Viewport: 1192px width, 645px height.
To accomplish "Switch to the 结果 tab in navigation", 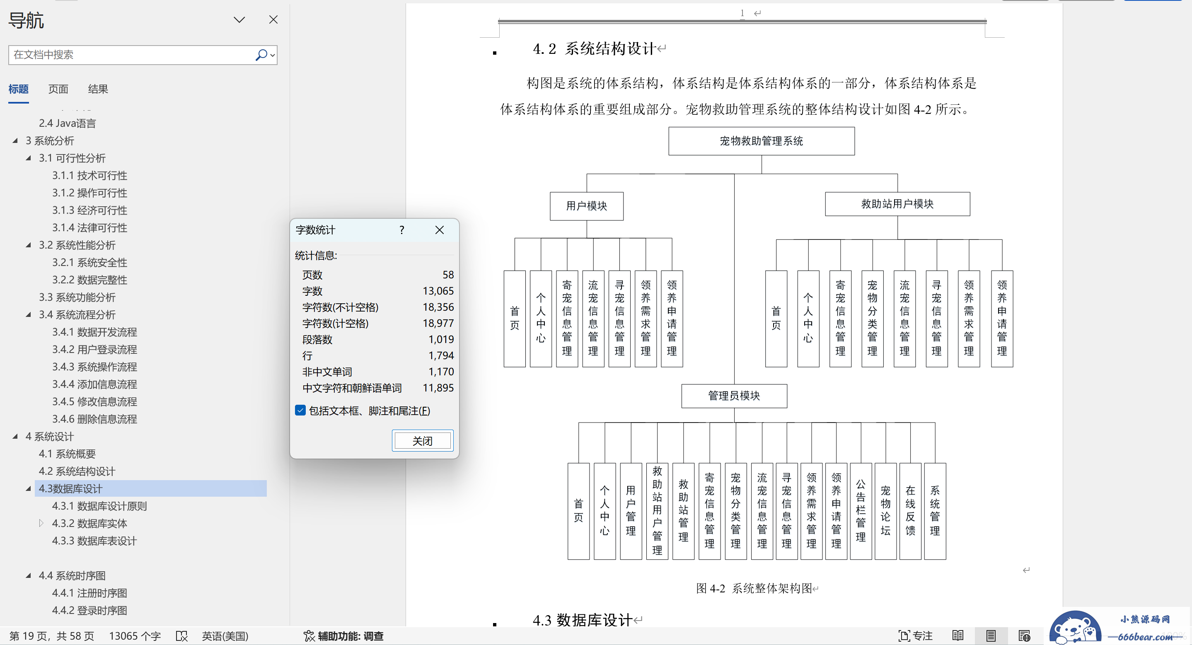I will tap(98, 89).
